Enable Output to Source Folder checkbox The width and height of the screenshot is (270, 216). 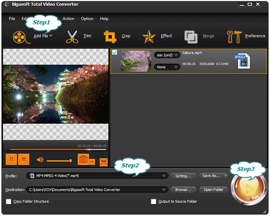153,201
